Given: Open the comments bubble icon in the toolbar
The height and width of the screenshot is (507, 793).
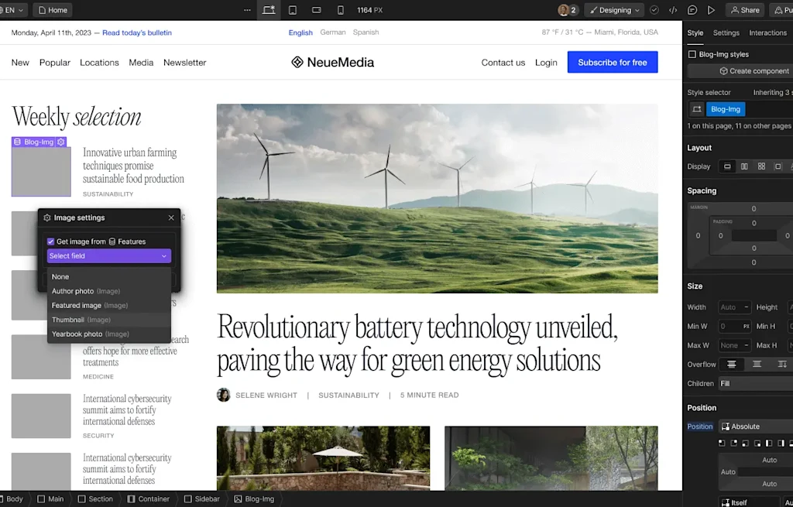Looking at the screenshot, I should [692, 10].
